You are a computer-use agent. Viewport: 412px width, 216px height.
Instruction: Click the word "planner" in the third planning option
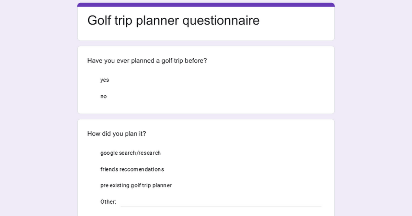click(x=162, y=185)
